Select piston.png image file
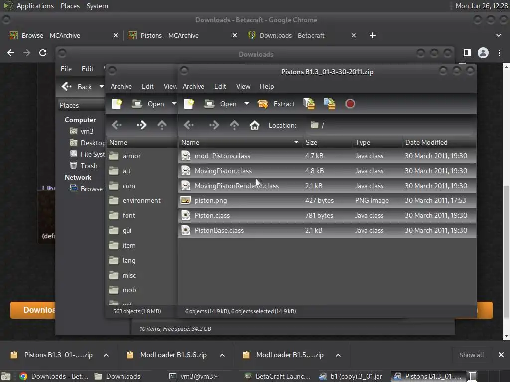This screenshot has height=382, width=510. point(327,201)
